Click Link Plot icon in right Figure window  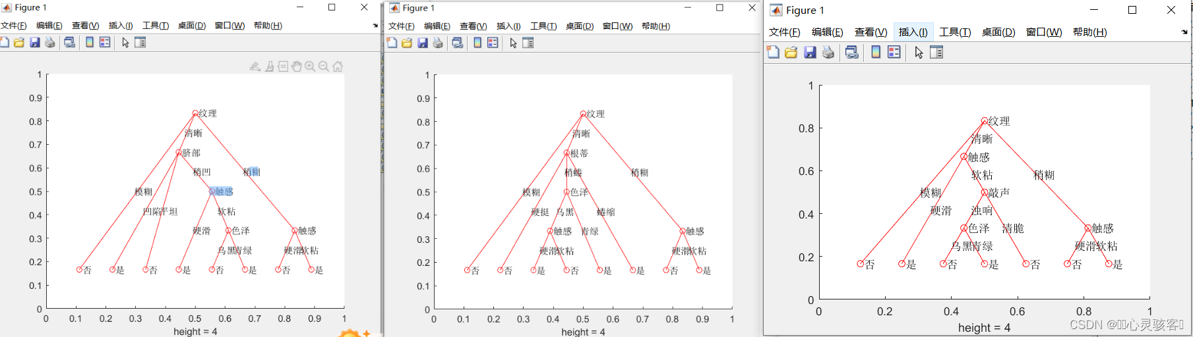tap(852, 53)
